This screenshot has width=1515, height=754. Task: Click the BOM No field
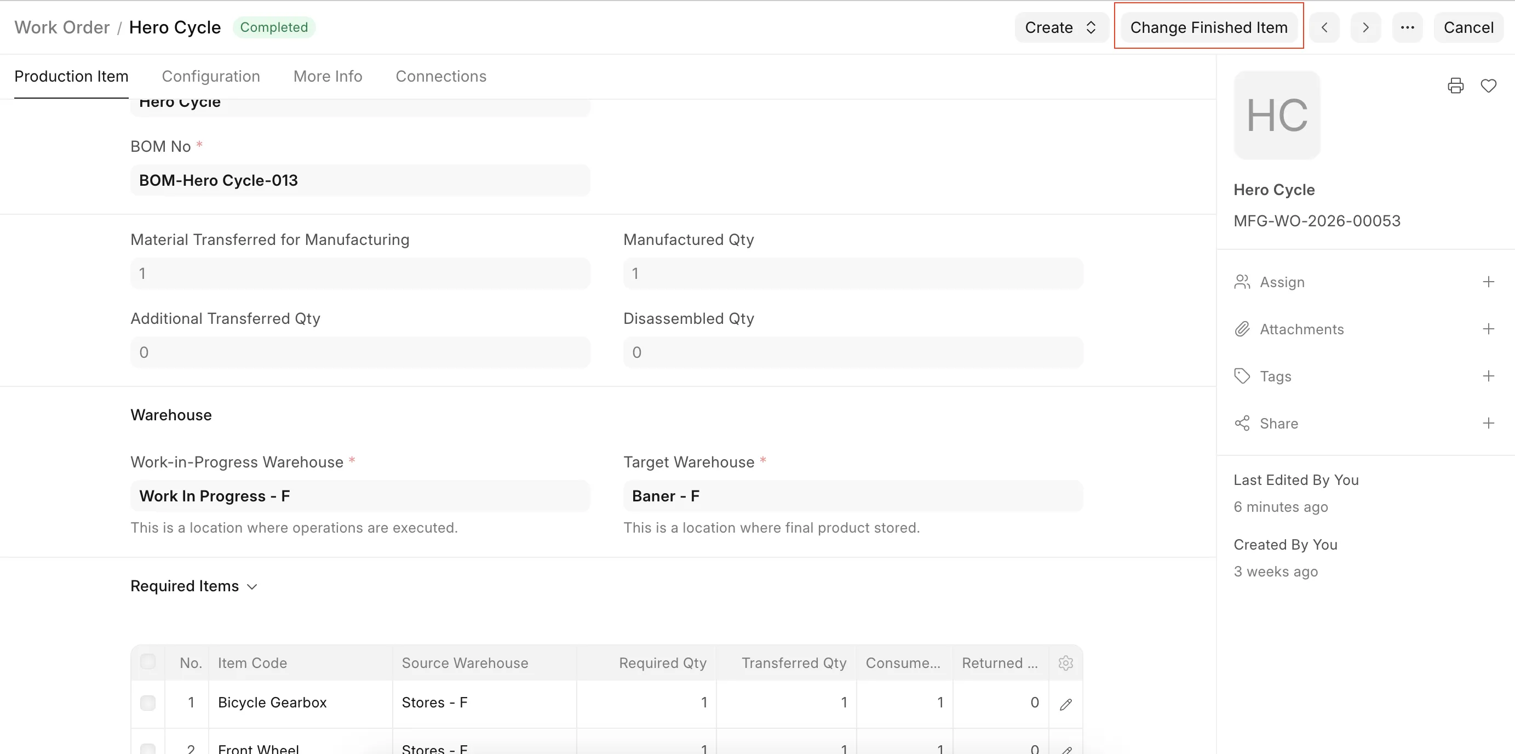(360, 180)
